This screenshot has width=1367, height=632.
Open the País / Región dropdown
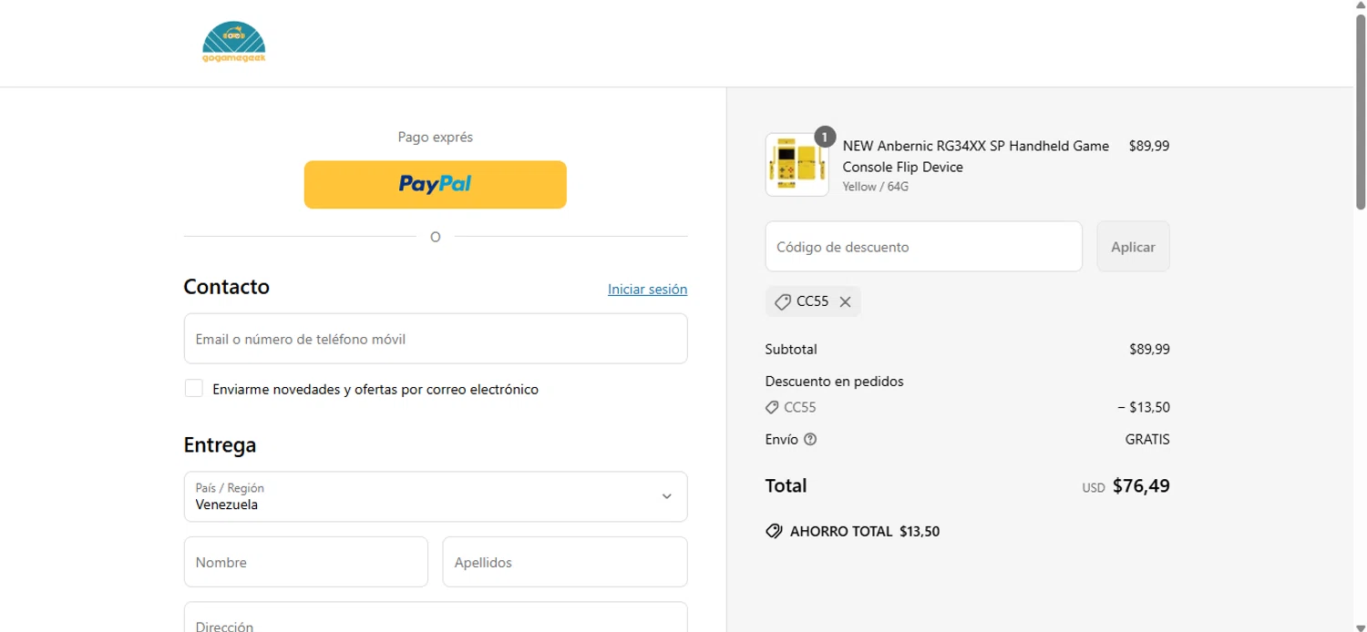[436, 496]
